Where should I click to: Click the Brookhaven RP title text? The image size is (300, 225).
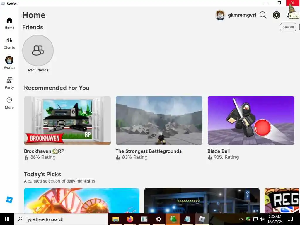pos(44,151)
